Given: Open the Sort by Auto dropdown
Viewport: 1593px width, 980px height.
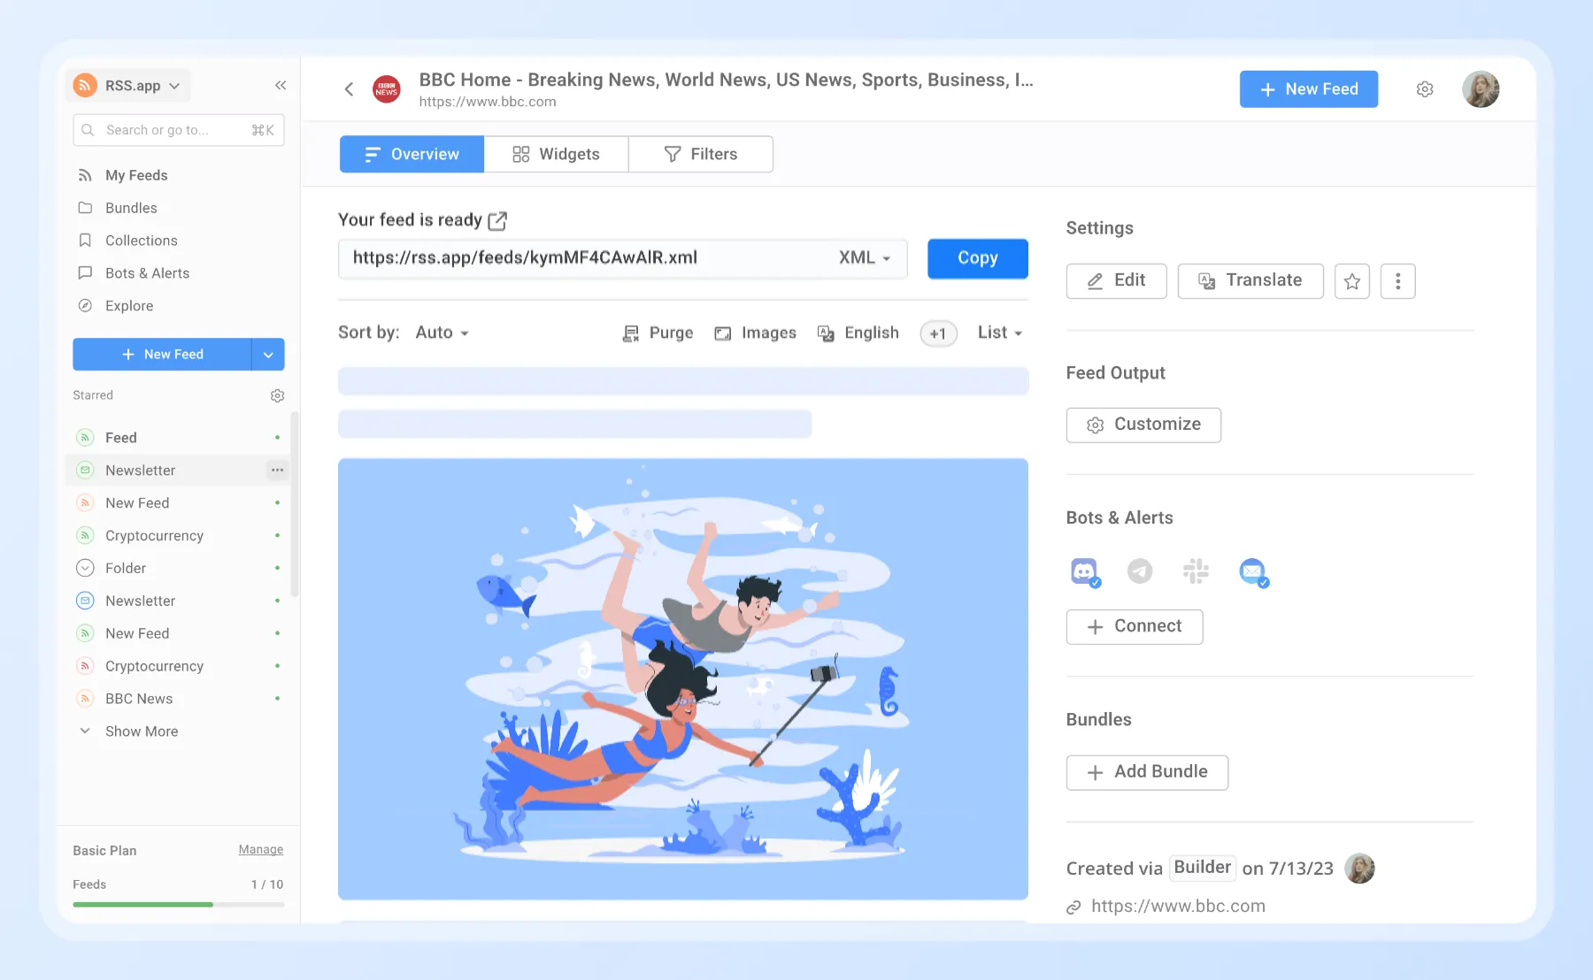Looking at the screenshot, I should [x=442, y=333].
